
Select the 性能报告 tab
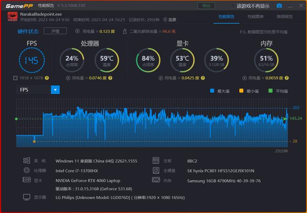[226, 16]
